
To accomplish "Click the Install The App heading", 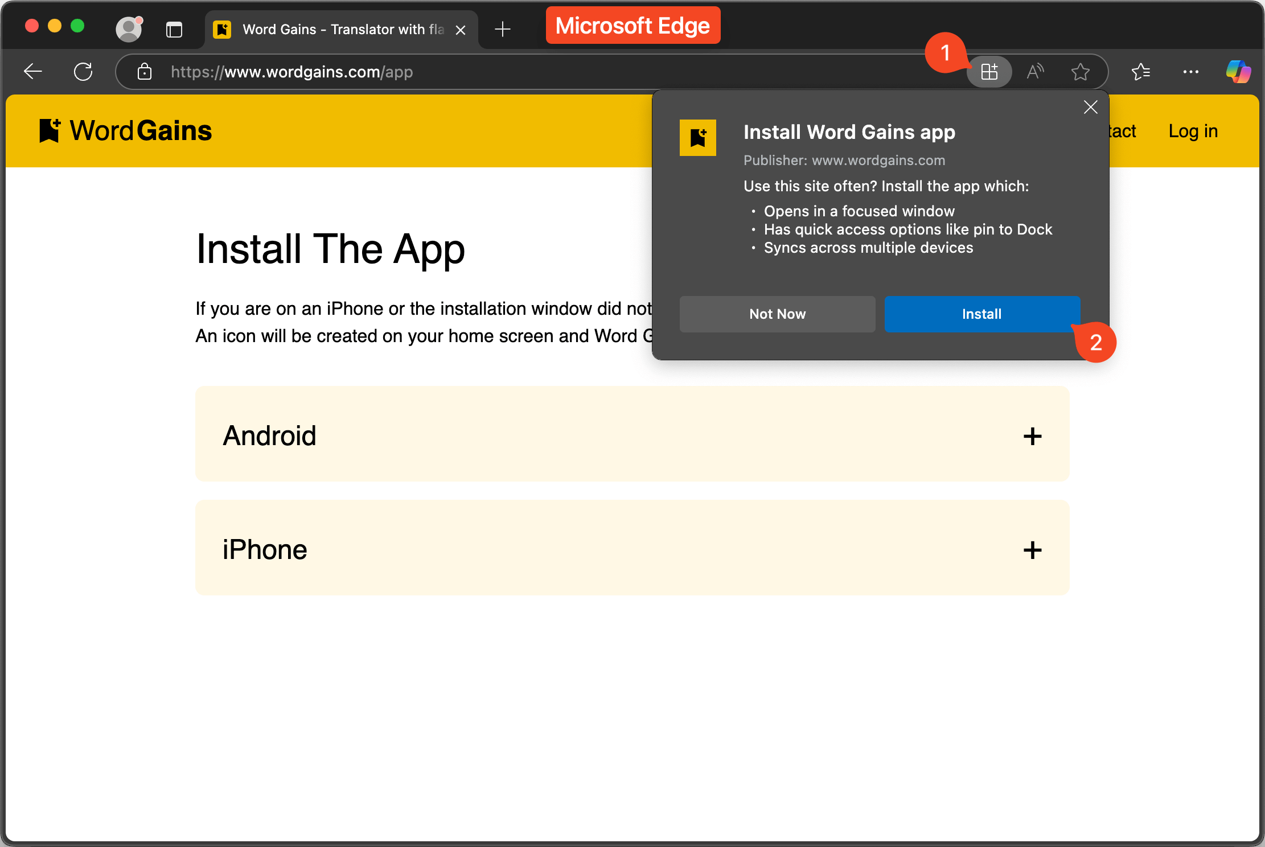I will tap(330, 249).
